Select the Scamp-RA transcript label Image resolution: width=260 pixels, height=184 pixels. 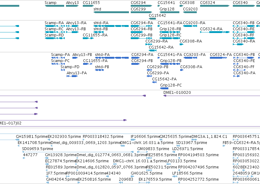click(x=54, y=23)
